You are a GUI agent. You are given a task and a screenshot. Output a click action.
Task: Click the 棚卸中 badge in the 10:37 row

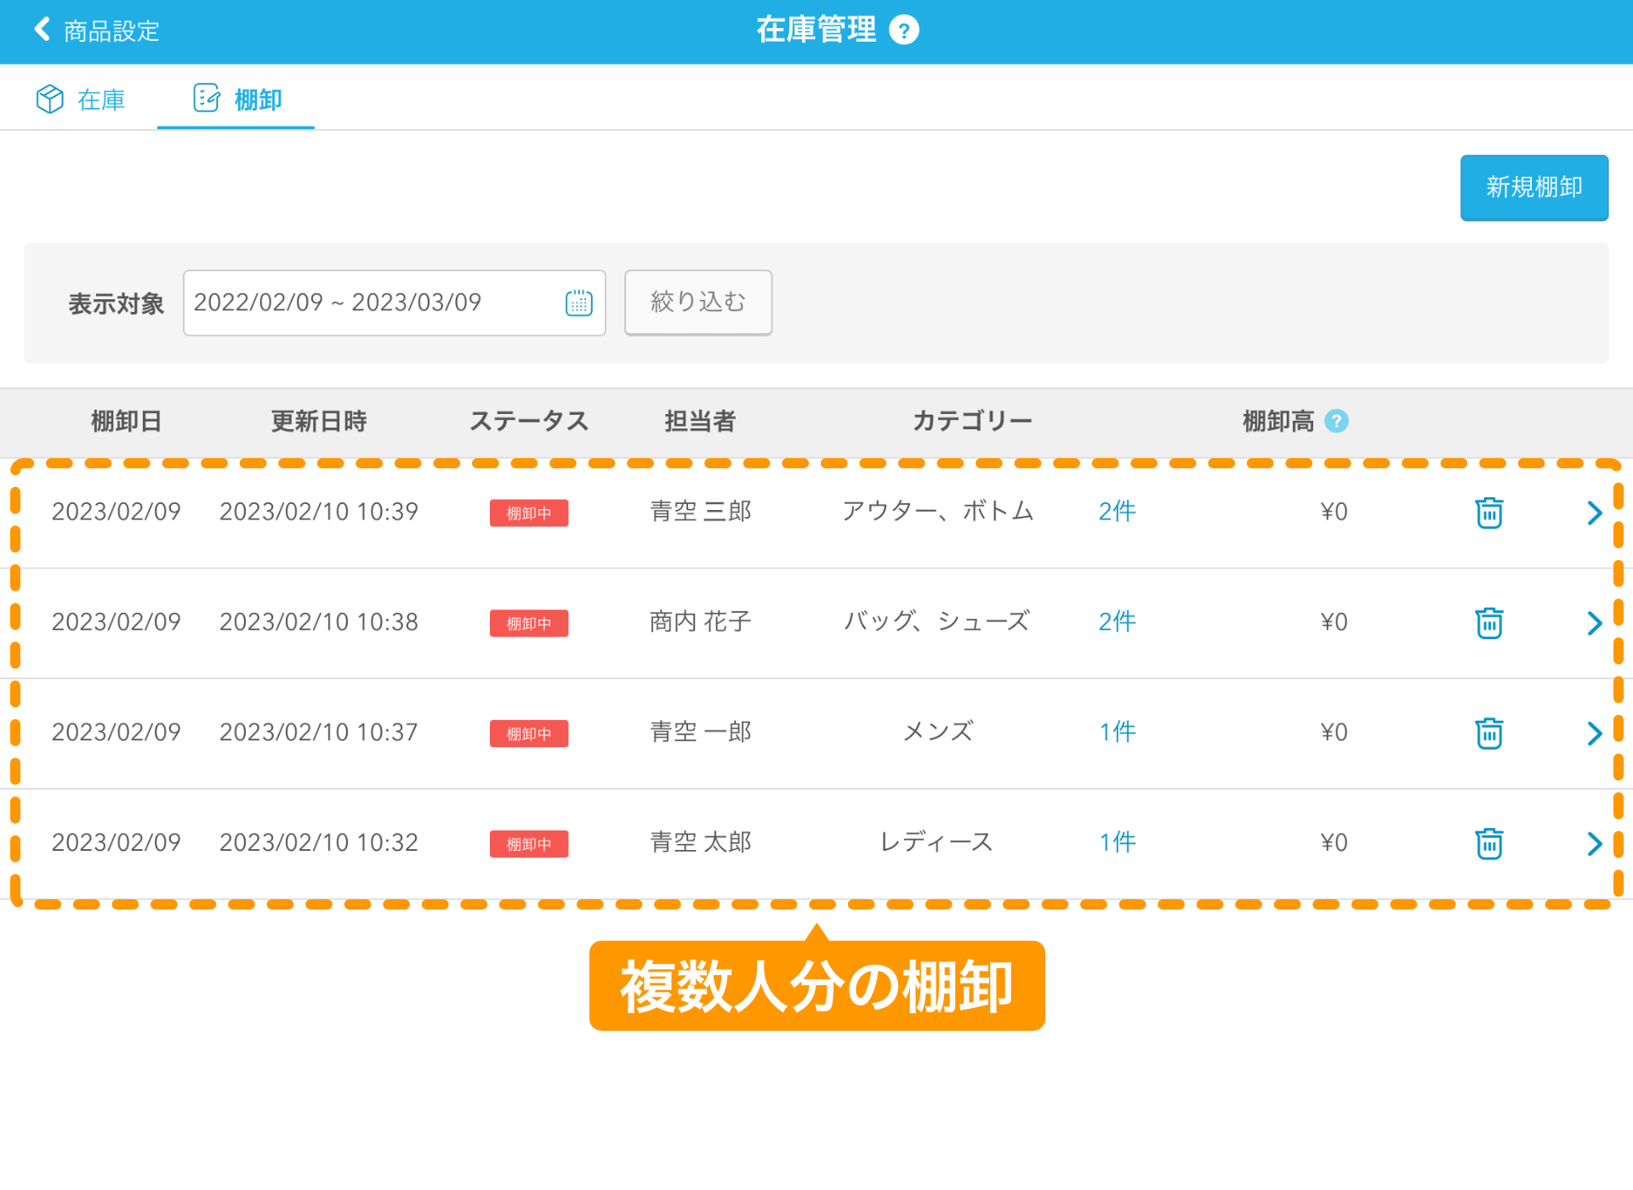pos(529,734)
